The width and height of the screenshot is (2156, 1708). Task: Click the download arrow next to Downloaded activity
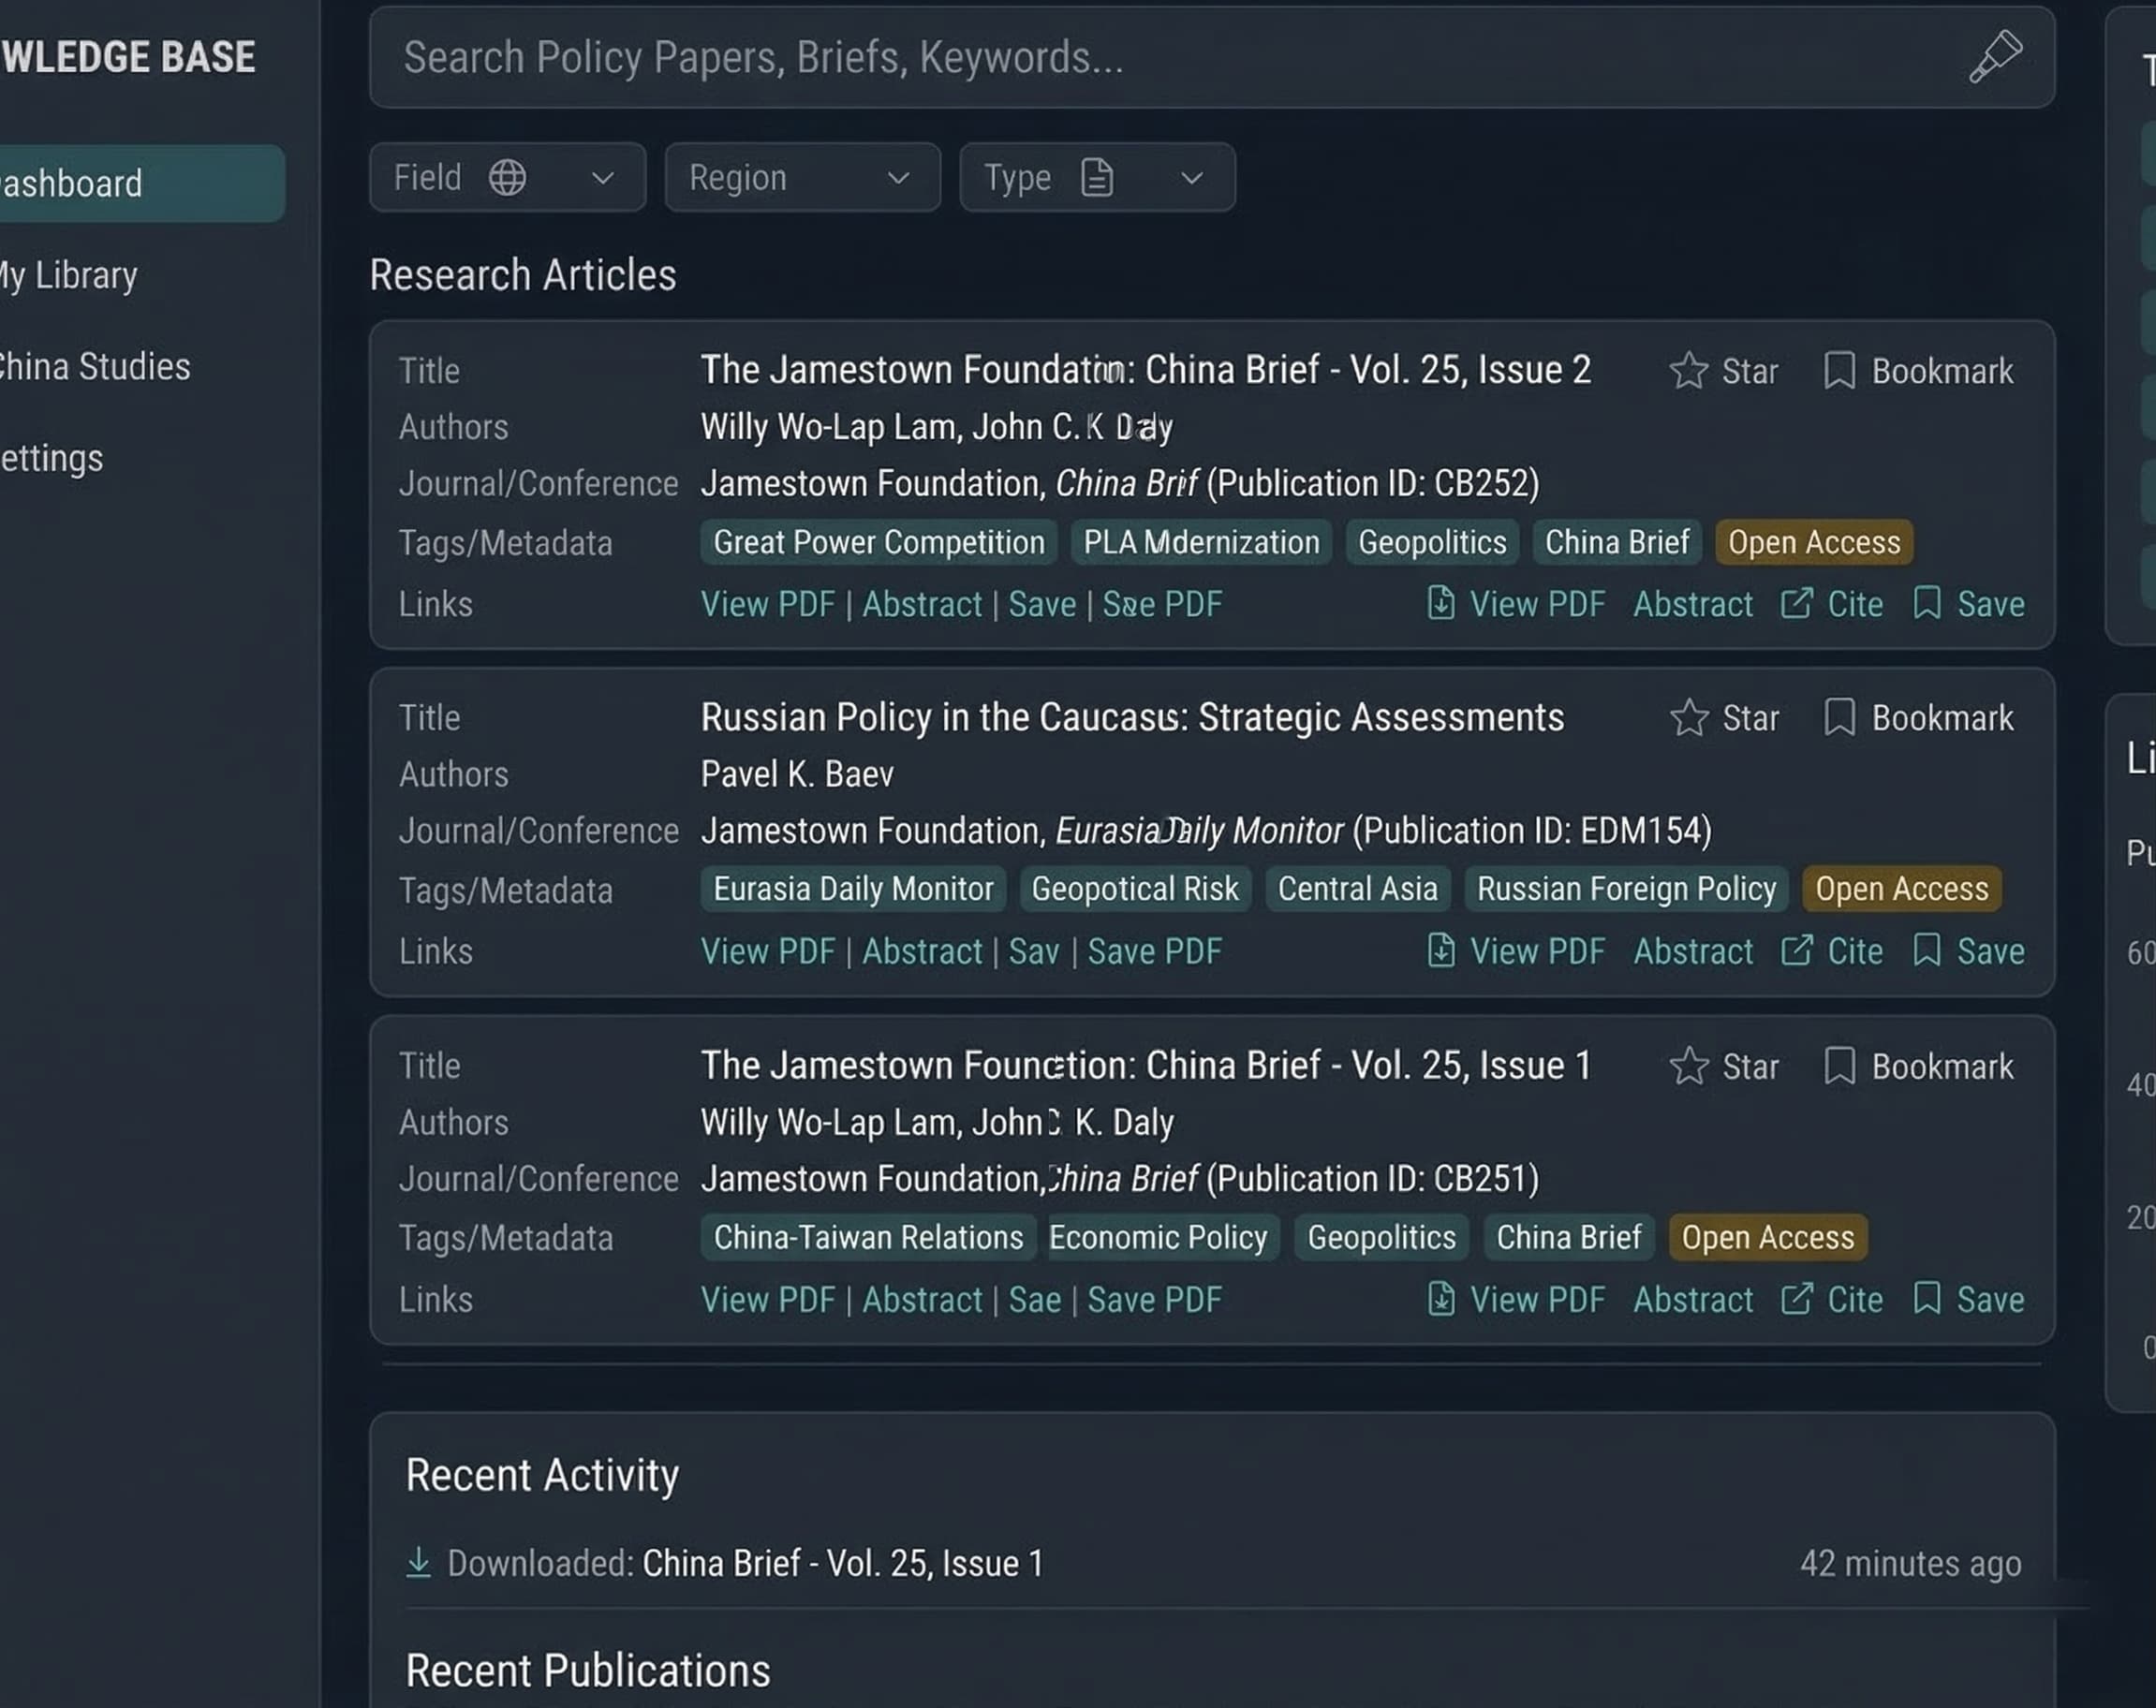point(419,1562)
